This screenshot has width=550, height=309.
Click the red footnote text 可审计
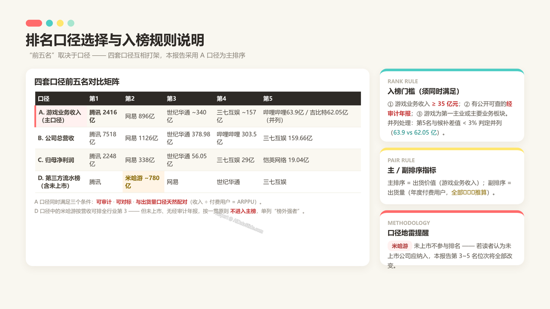point(104,202)
